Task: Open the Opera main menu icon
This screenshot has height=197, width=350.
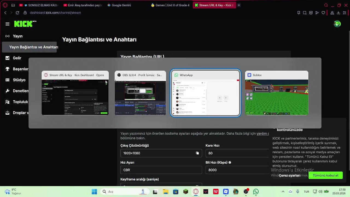Action: click(x=5, y=5)
